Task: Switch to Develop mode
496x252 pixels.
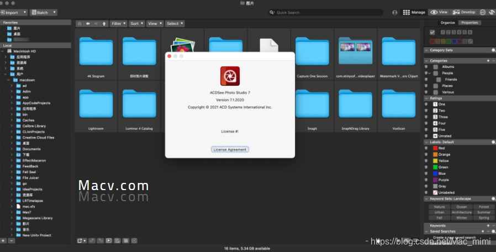Action: 464,12
